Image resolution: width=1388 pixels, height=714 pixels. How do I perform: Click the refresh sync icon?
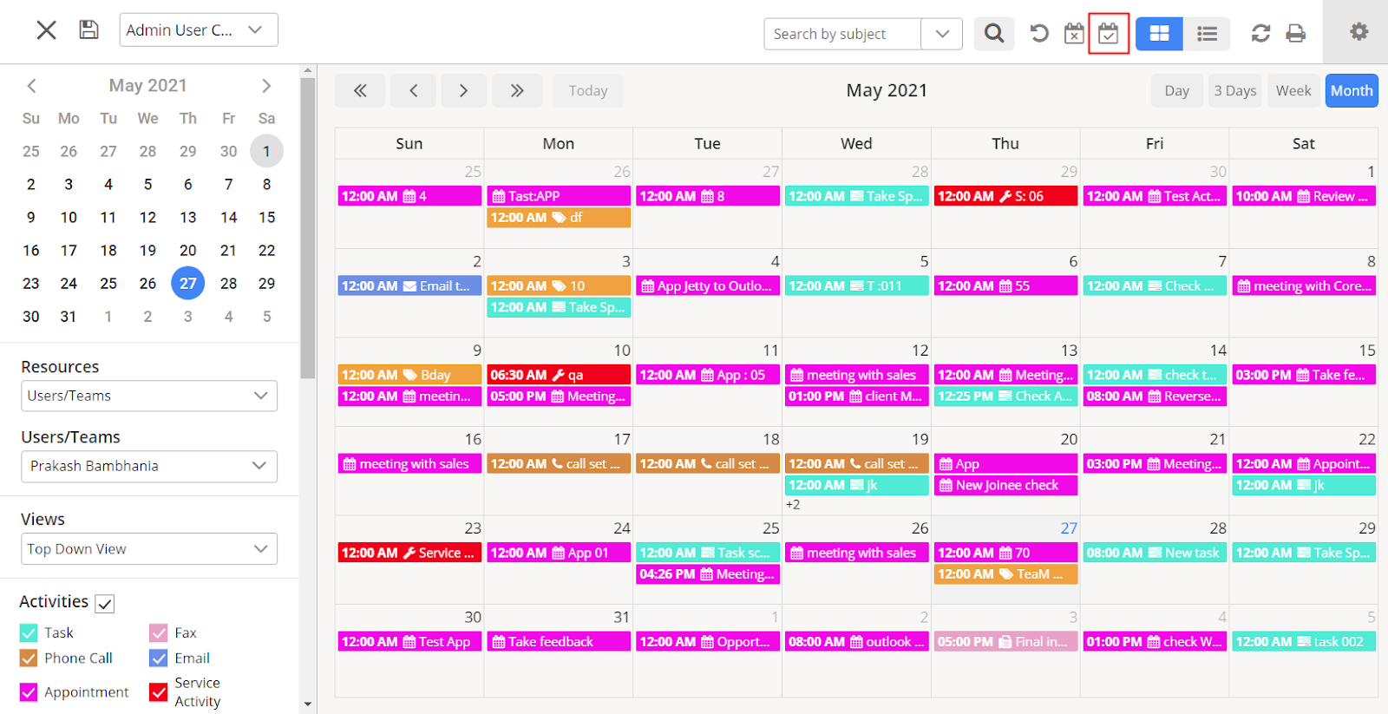click(1260, 34)
